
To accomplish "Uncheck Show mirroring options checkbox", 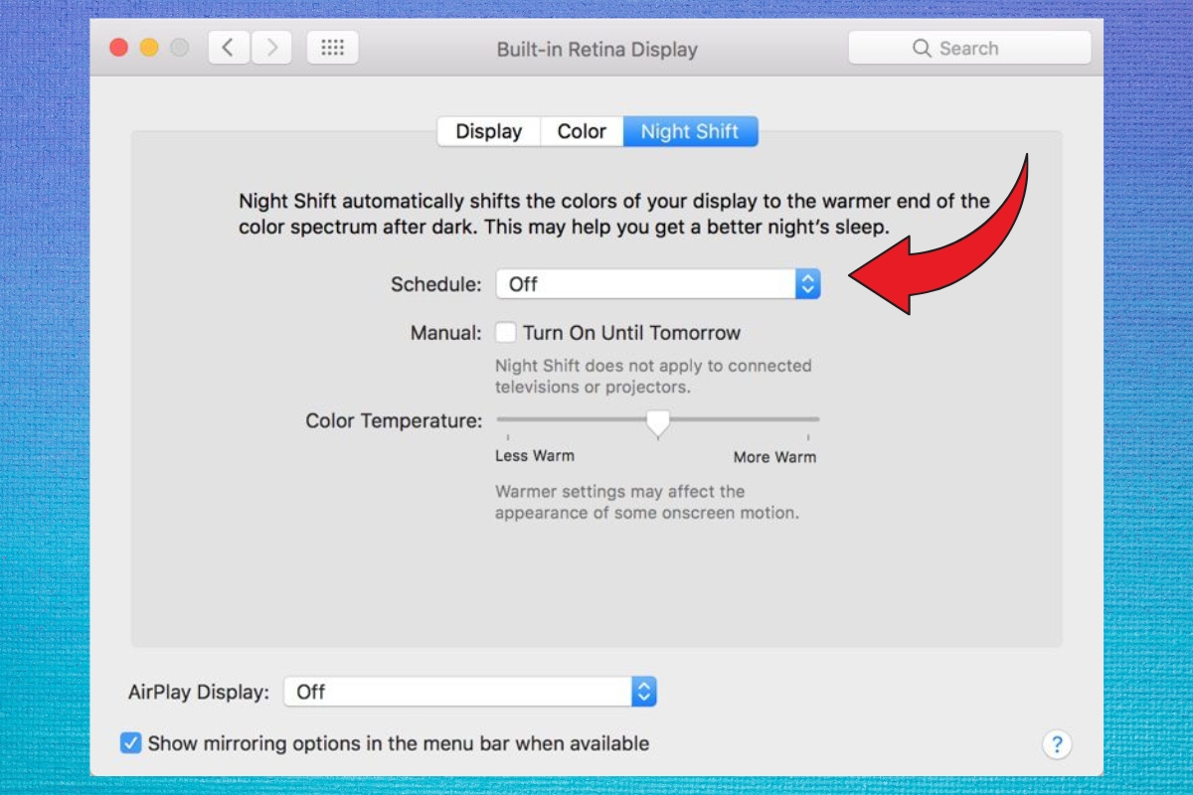I will tap(130, 742).
